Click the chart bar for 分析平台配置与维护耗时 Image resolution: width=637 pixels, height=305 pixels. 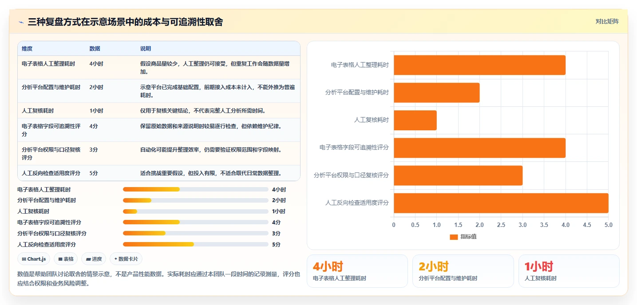(436, 93)
